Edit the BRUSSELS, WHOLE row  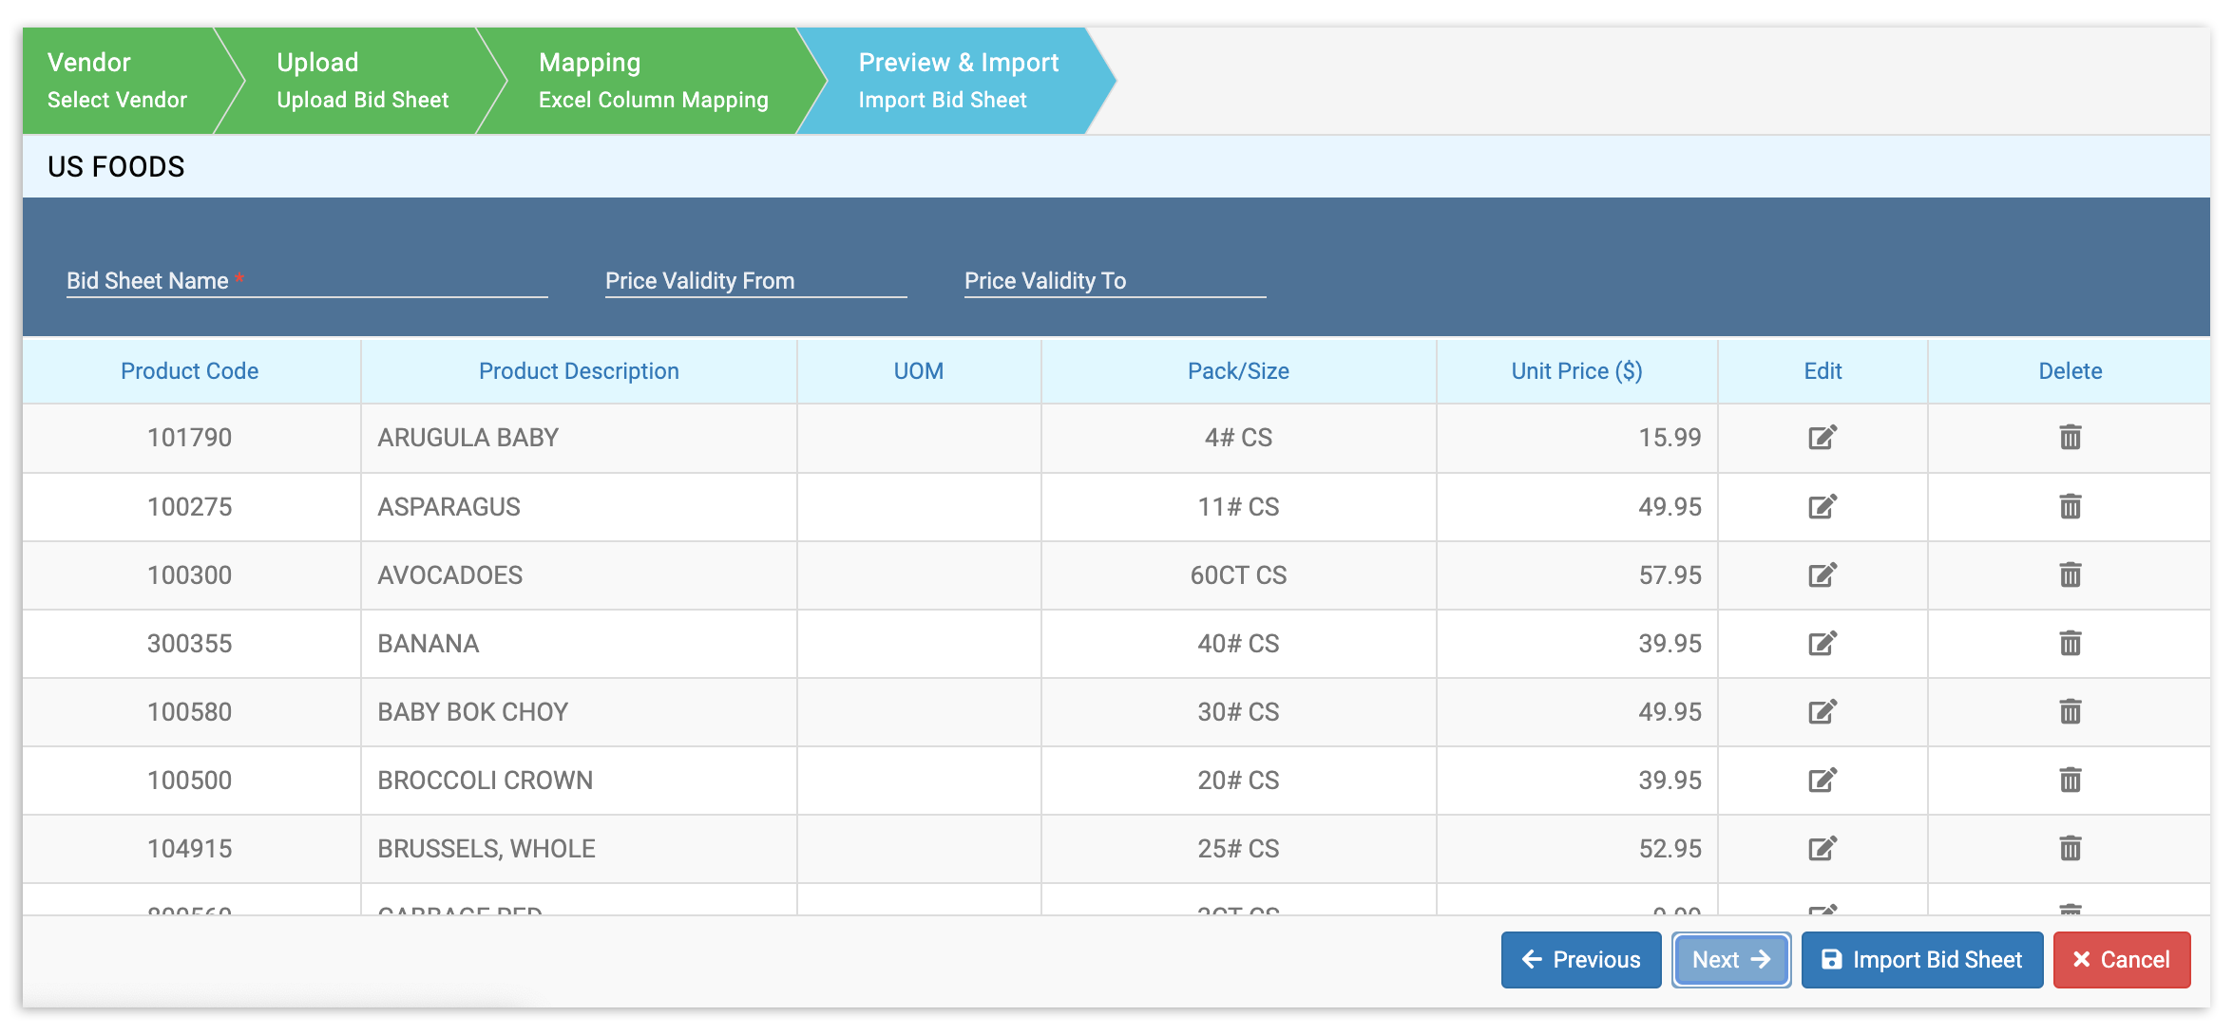1822,848
